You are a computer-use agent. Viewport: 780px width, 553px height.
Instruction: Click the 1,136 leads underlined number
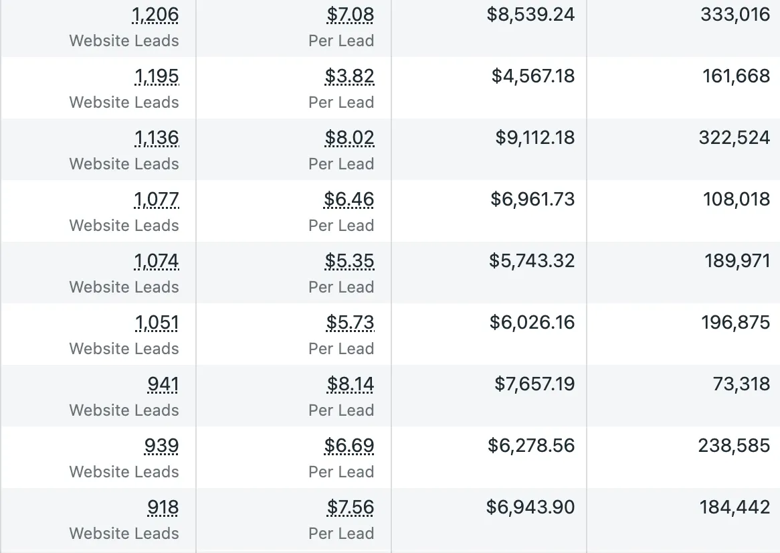point(157,138)
